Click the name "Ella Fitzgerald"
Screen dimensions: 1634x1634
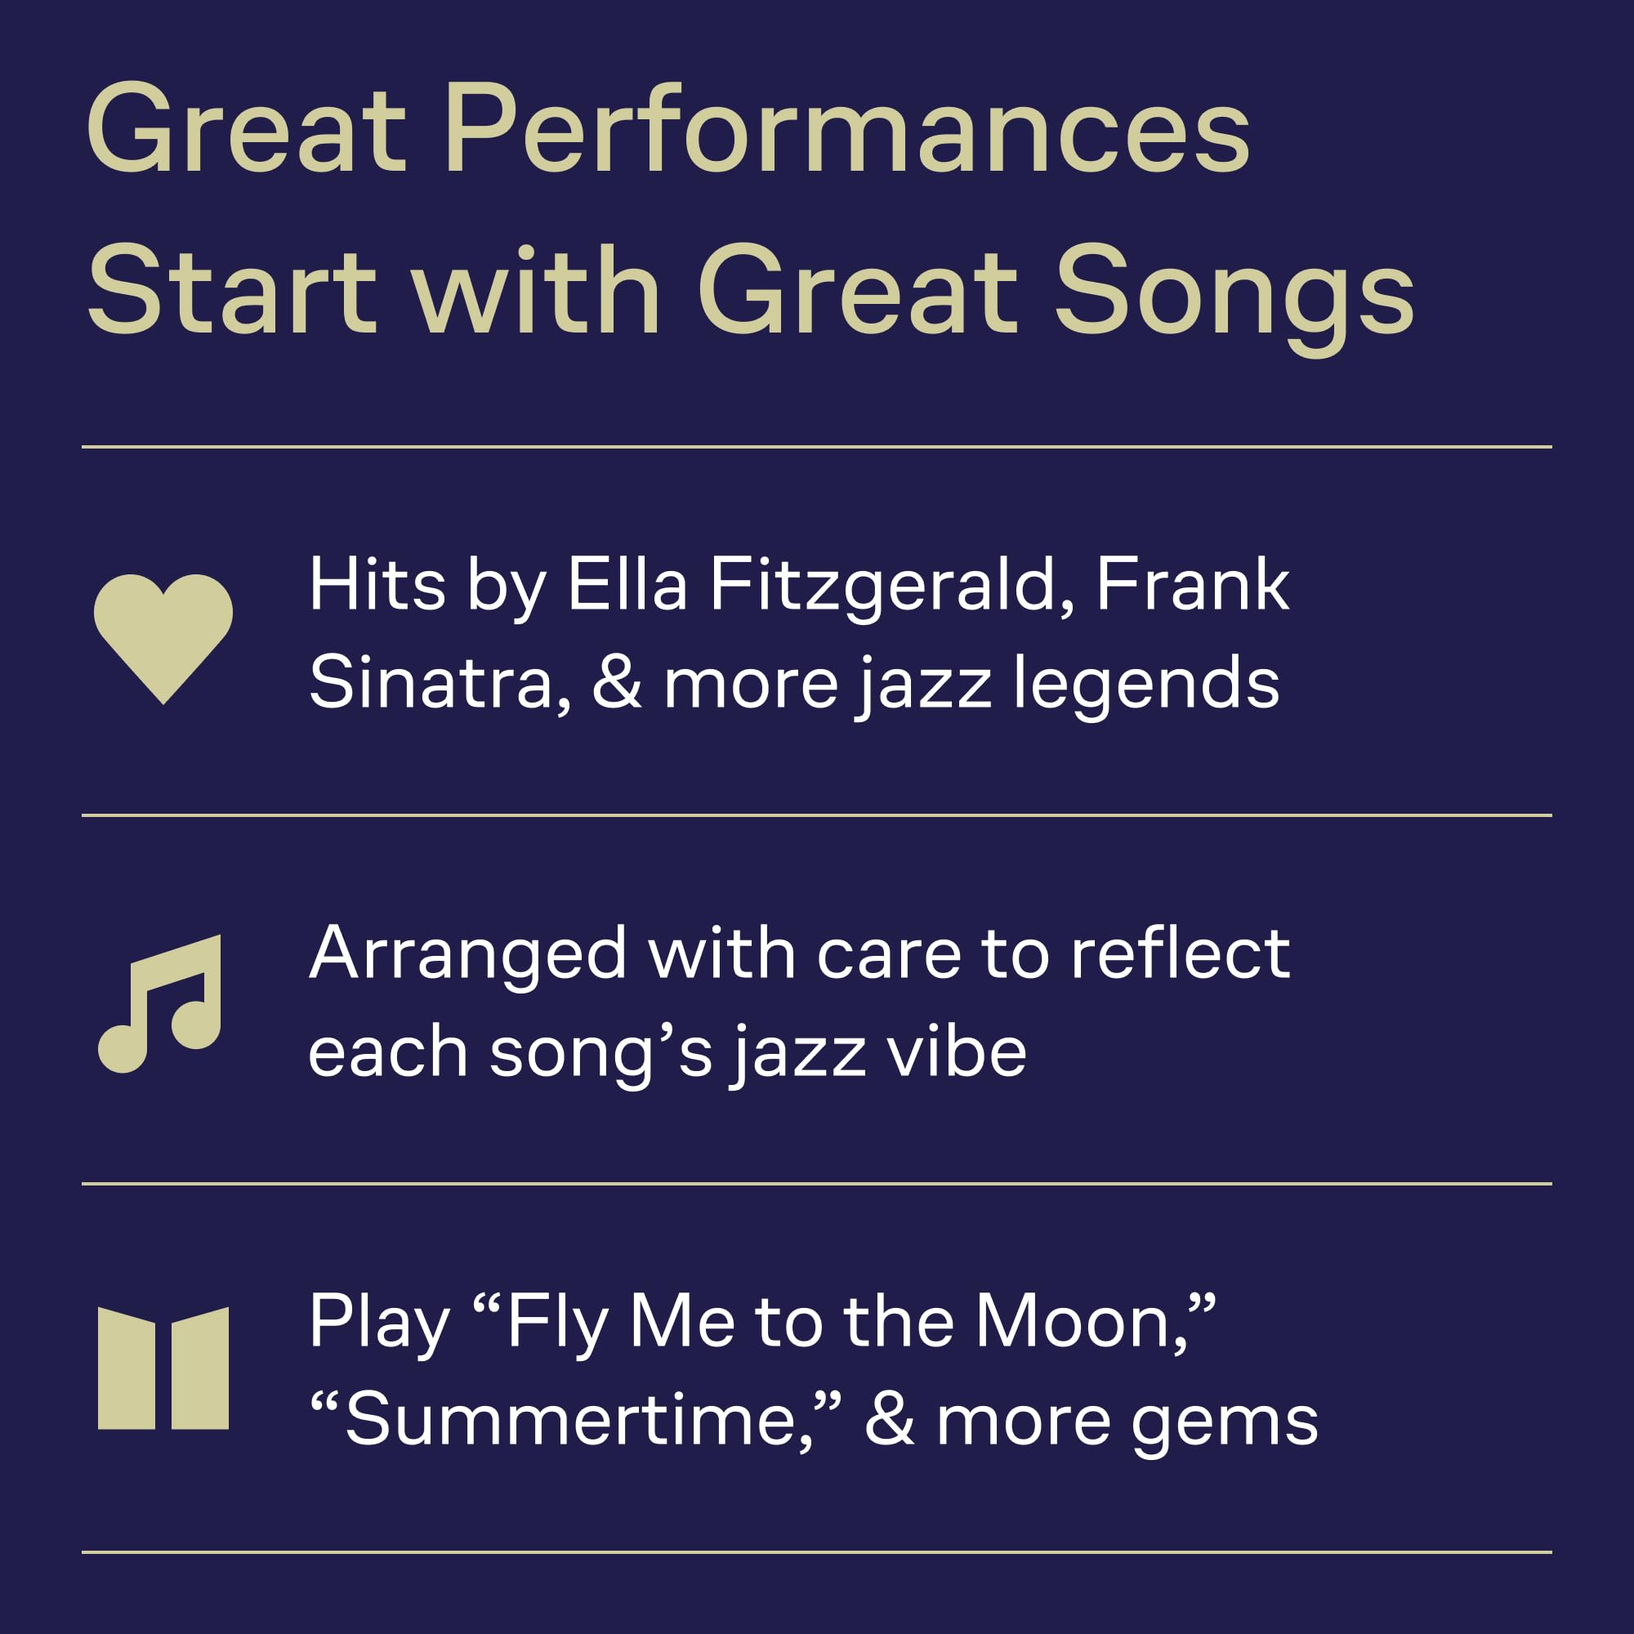pos(812,584)
